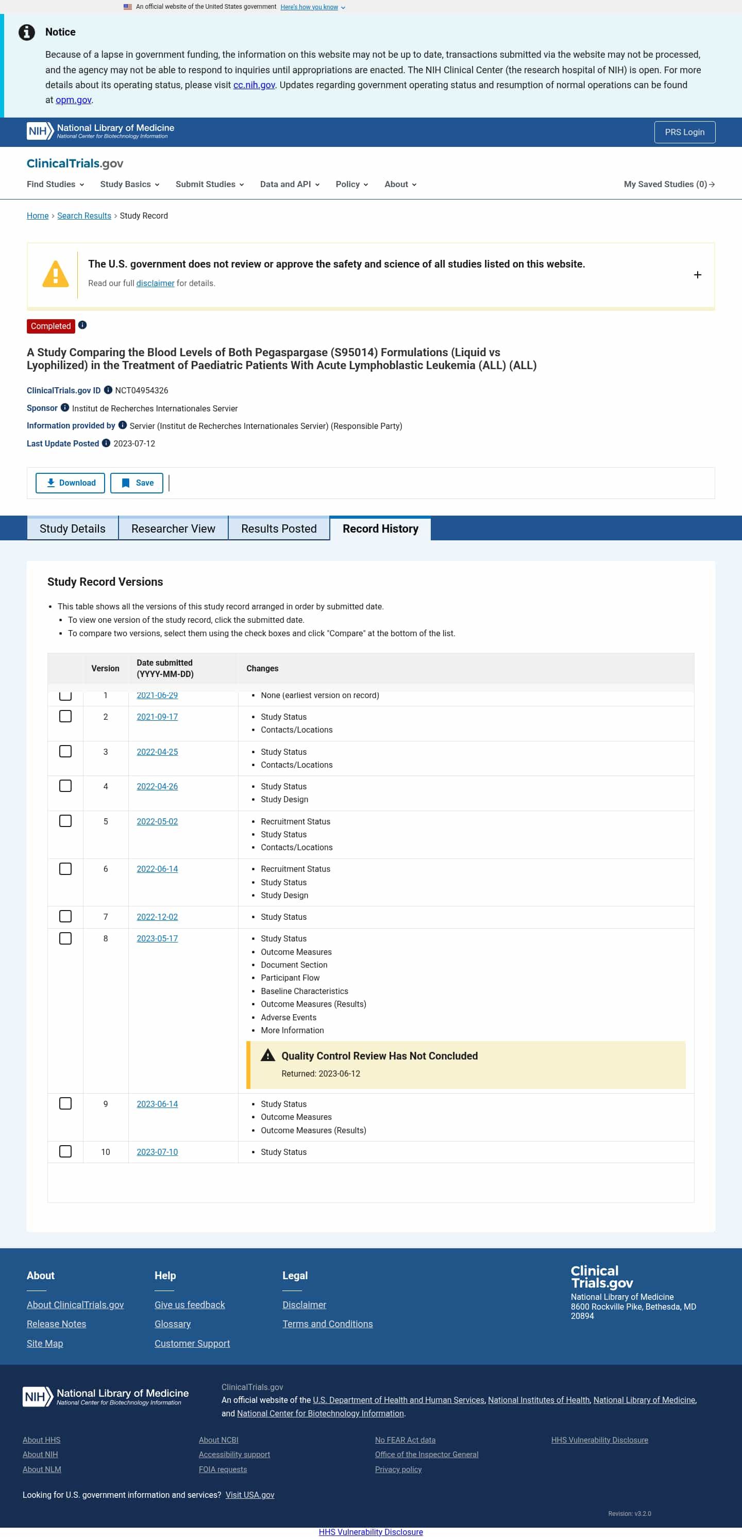
Task: Open the Glossary footer link
Action: [x=173, y=1325]
